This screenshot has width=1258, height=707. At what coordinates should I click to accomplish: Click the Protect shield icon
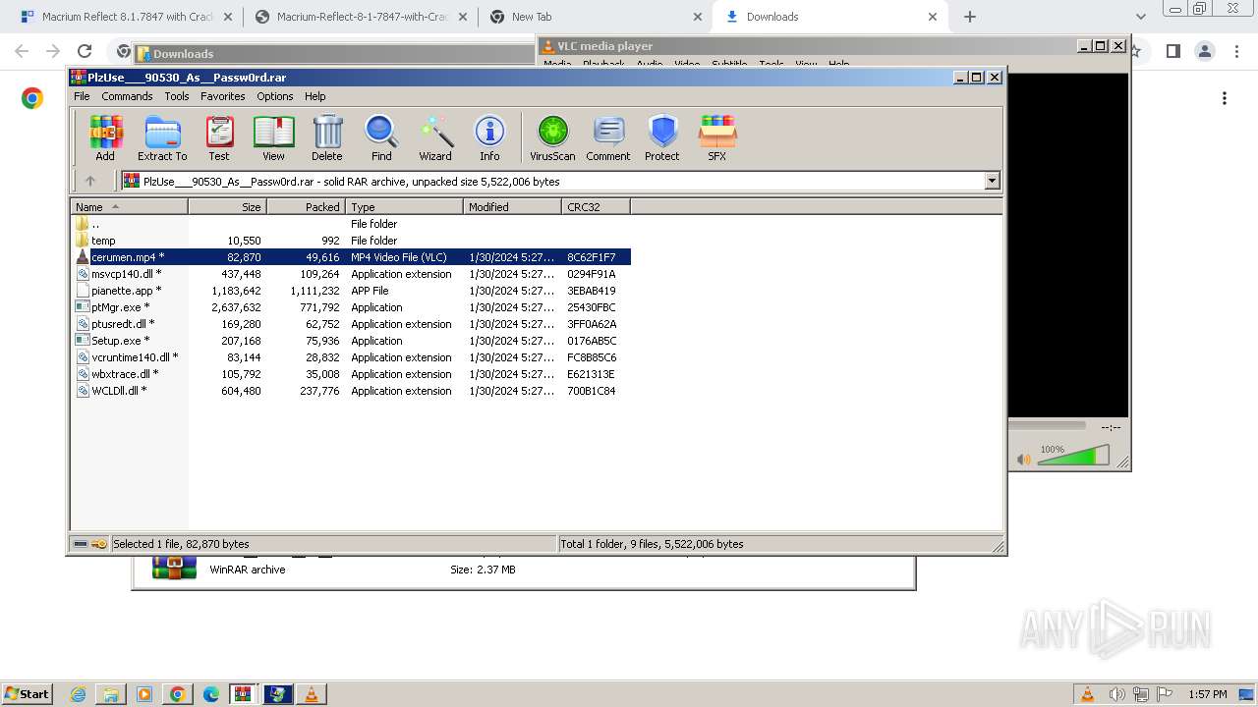pos(662,137)
